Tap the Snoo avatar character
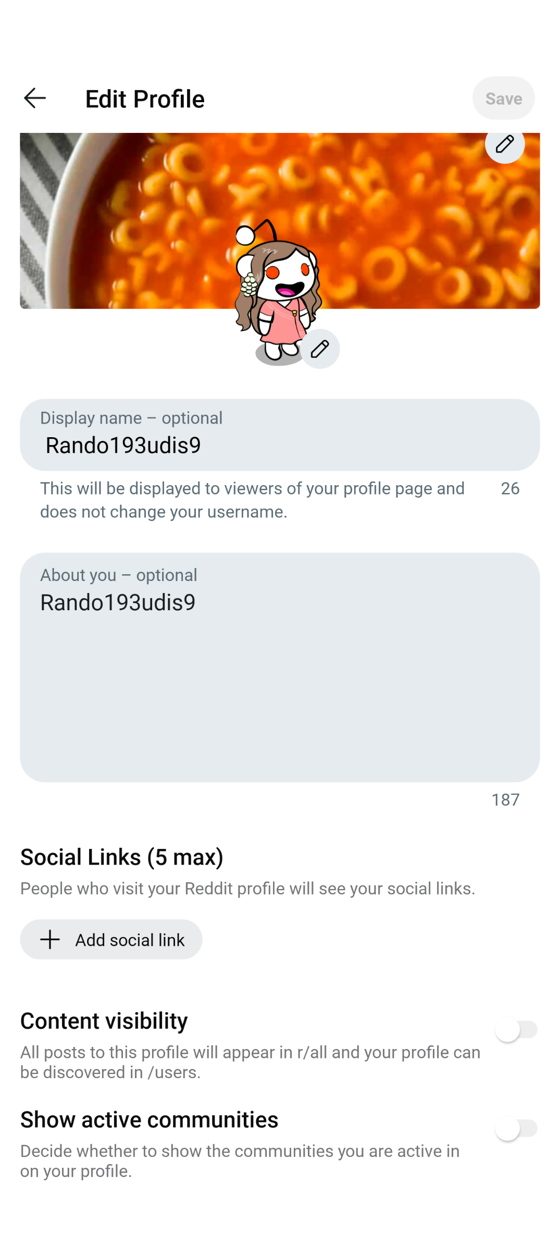 coord(276,292)
